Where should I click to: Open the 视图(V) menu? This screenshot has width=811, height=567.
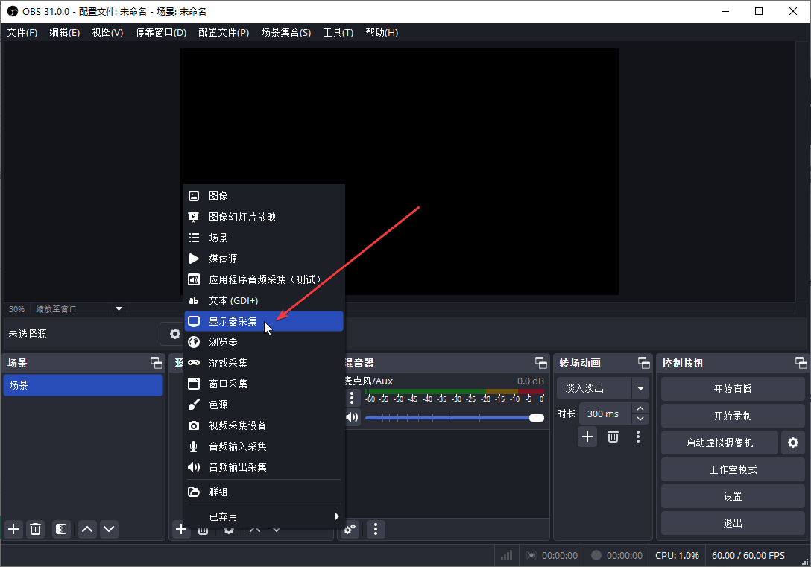[107, 33]
